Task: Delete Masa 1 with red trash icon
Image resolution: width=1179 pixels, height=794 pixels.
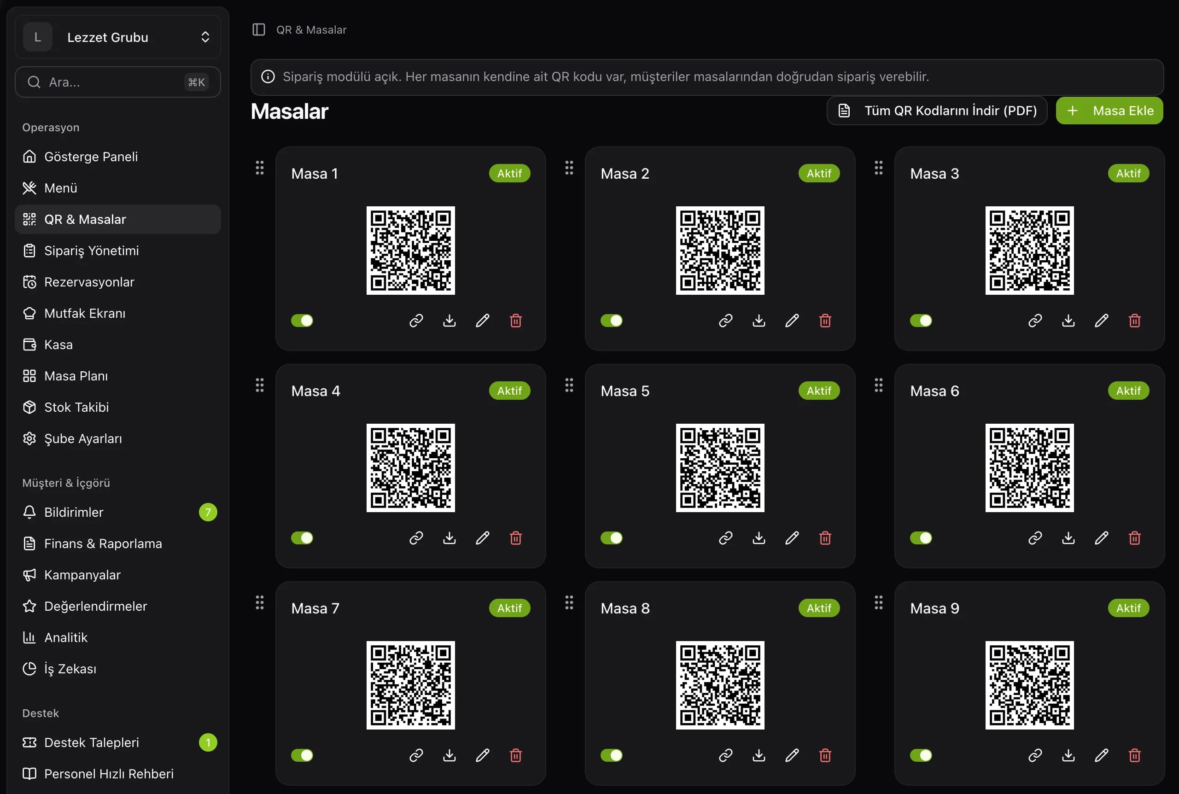Action: [x=516, y=321]
